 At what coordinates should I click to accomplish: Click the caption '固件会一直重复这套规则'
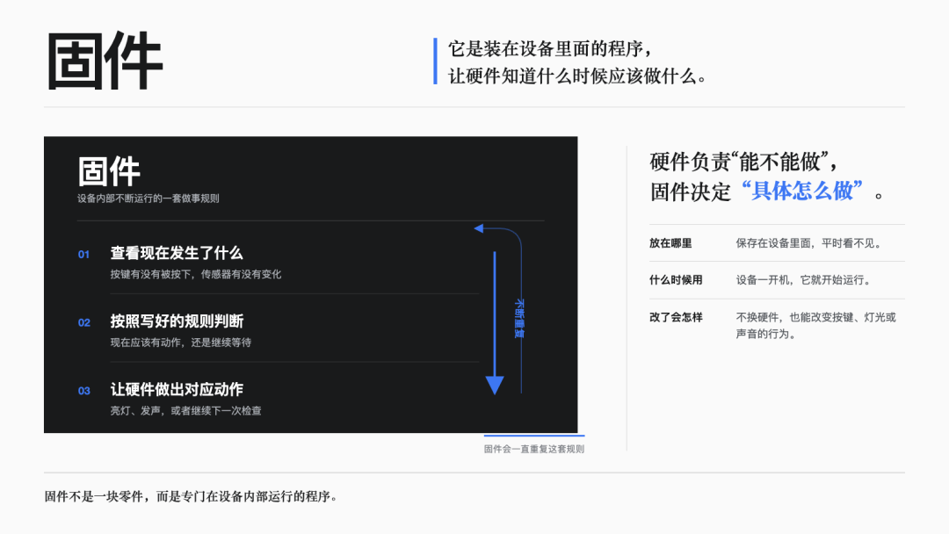pos(534,449)
